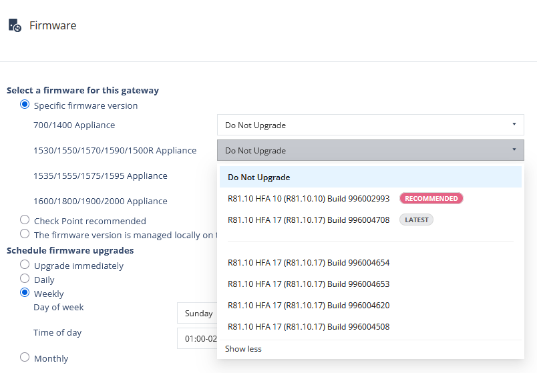Select Build 996004654 firmware option
Image resolution: width=537 pixels, height=373 pixels.
click(x=371, y=262)
